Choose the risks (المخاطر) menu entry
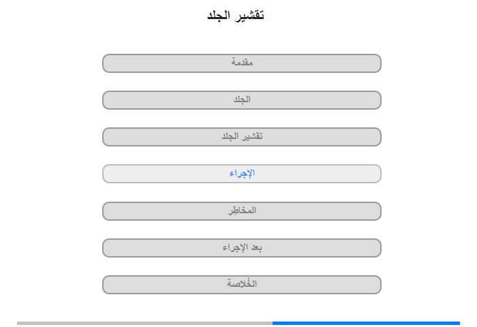 coord(241,211)
